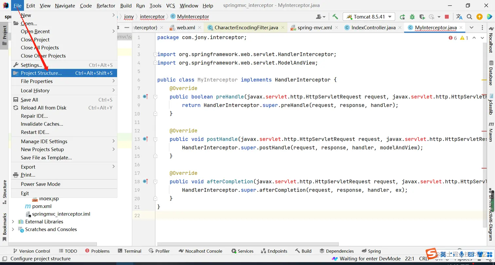Click the interceptor breadcrumb in navigation bar
This screenshot has height=265, width=495.
pos(152,17)
